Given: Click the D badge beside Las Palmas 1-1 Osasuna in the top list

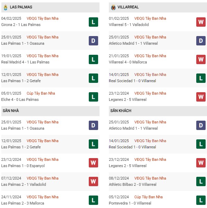Looking at the screenshot, I should (93, 41).
